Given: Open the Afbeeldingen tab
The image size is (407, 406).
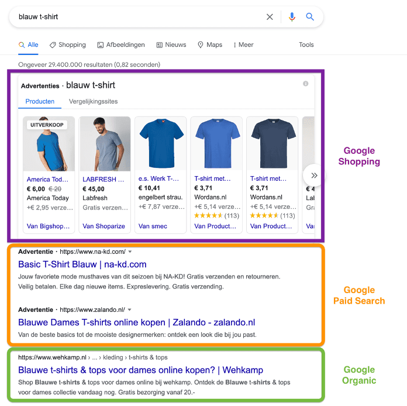Looking at the screenshot, I should 121,44.
